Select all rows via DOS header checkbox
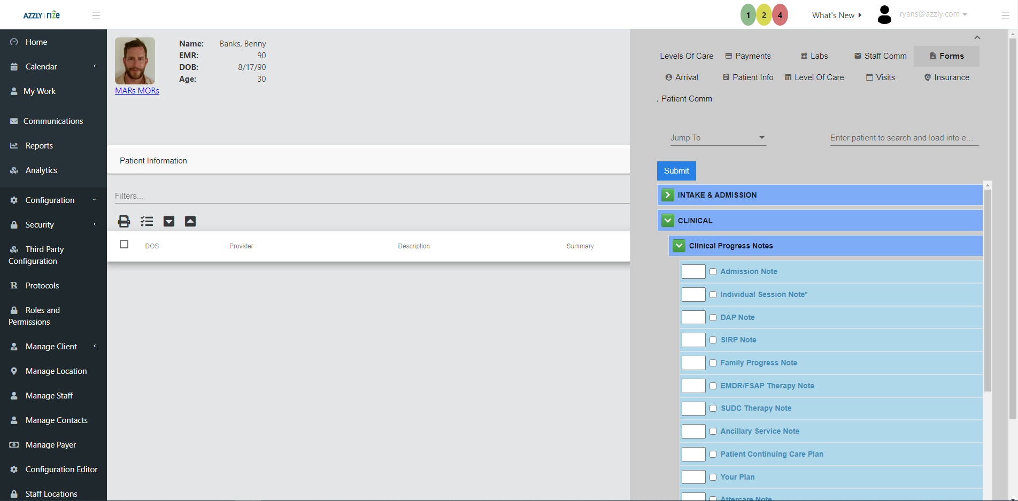 [x=124, y=245]
